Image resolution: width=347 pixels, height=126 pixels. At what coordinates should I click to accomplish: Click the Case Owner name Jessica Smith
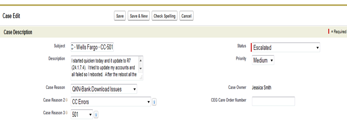pos(261,88)
